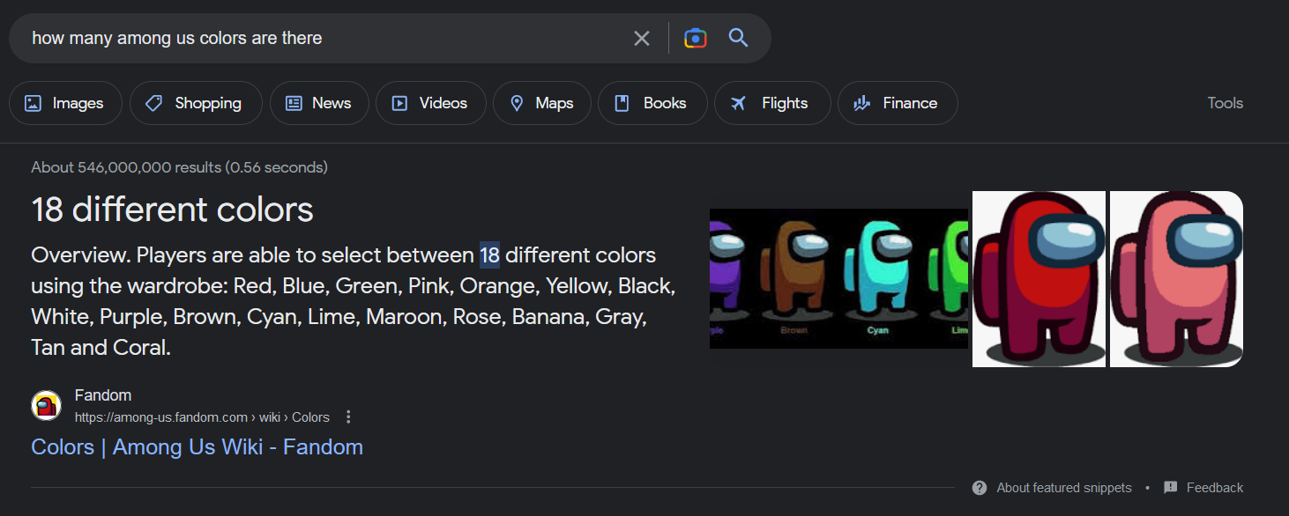Open the crewmate colors strip thumbnail
Screen dimensions: 1289x516
click(838, 278)
